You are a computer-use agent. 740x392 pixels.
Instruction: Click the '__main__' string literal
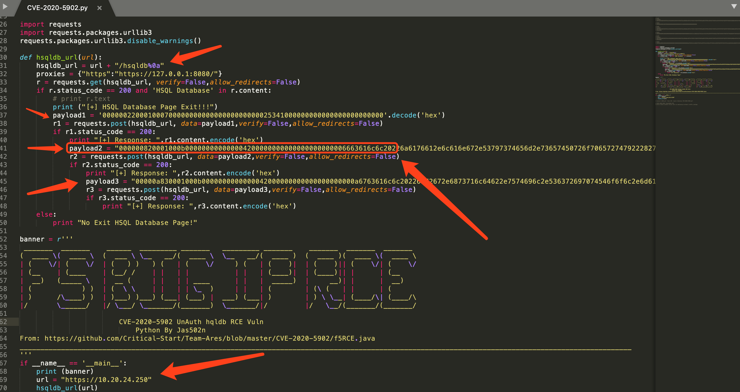[102, 363]
